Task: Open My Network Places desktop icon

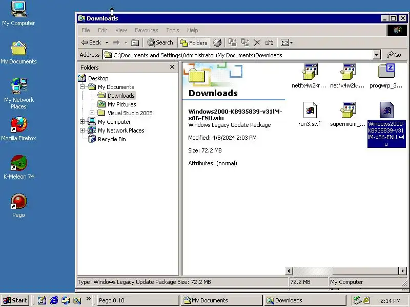Action: click(x=18, y=94)
